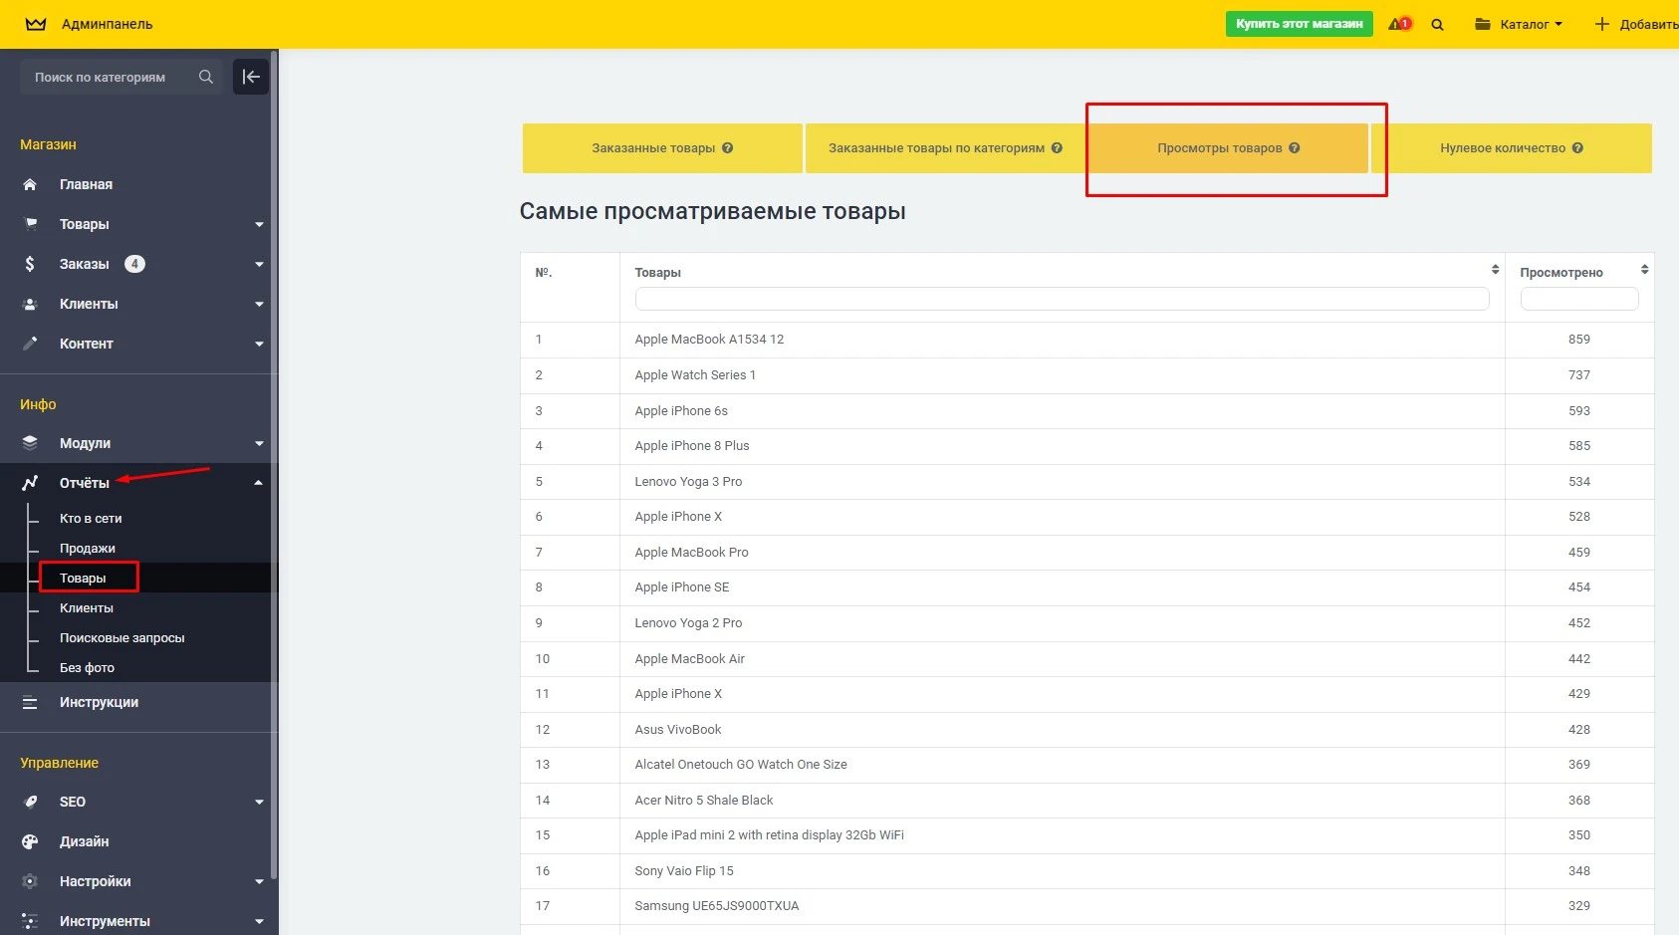Image resolution: width=1679 pixels, height=935 pixels.
Task: Click the pen icon next to Контент
Action: coord(30,344)
